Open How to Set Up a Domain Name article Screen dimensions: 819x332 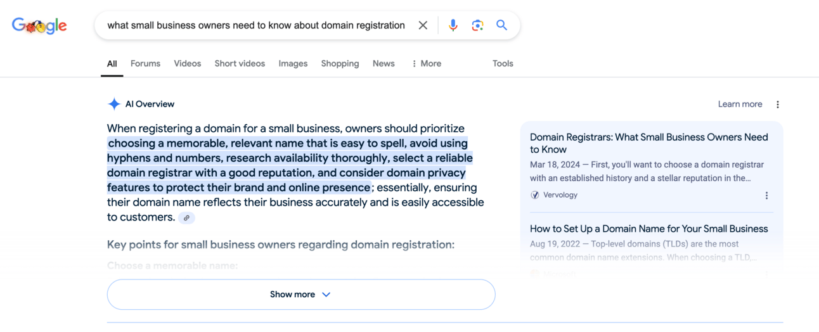pyautogui.click(x=649, y=229)
